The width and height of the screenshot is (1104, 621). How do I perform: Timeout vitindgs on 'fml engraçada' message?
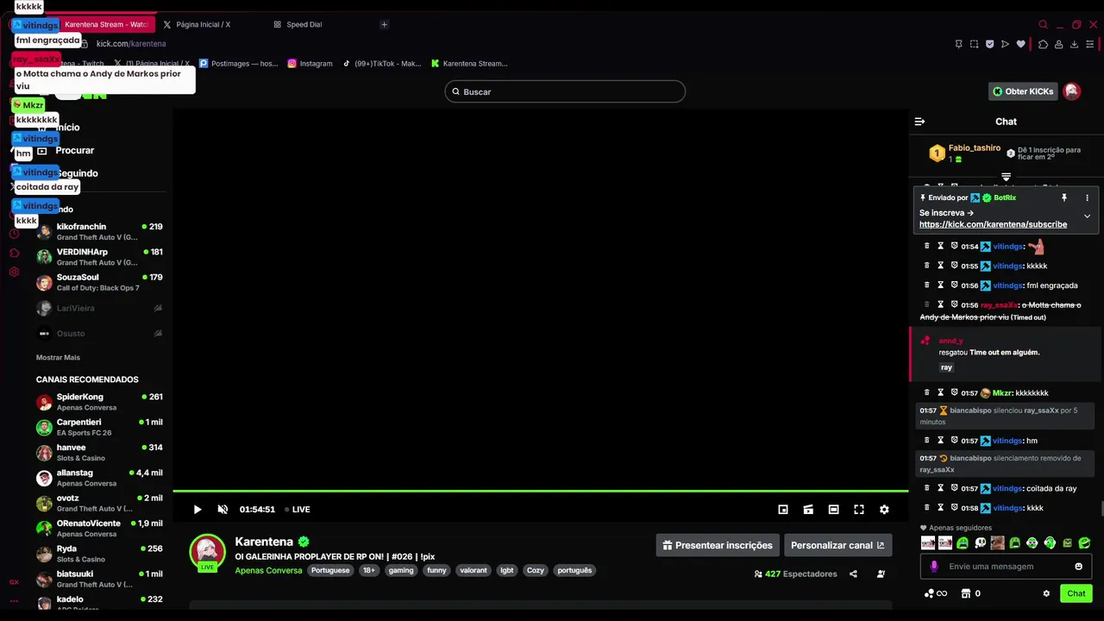click(x=941, y=285)
